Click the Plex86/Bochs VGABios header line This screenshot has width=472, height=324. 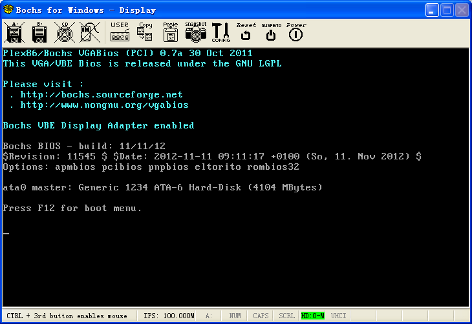[127, 53]
